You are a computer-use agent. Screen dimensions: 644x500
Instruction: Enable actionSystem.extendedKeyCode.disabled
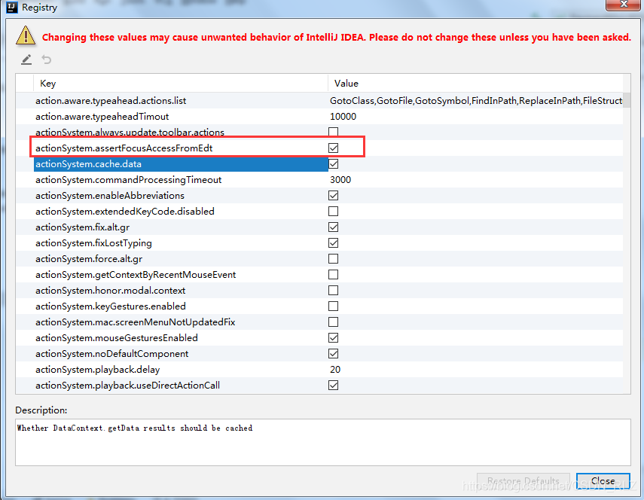(333, 211)
